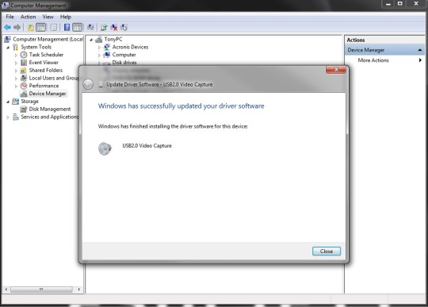Click the TonyPC computer icon
This screenshot has width=428, height=307.
coord(98,40)
